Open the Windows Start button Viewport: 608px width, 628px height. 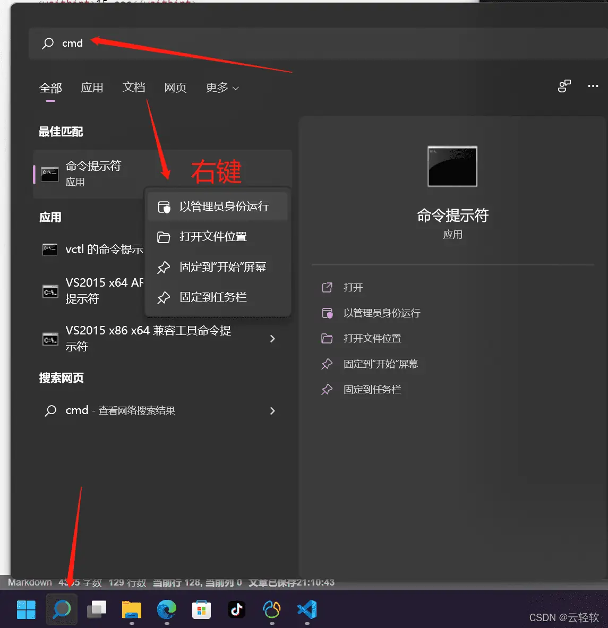[x=27, y=609]
